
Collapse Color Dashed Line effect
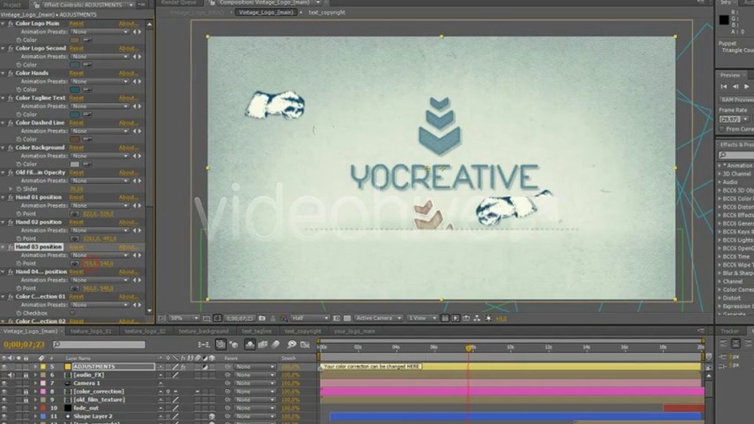pyautogui.click(x=4, y=122)
